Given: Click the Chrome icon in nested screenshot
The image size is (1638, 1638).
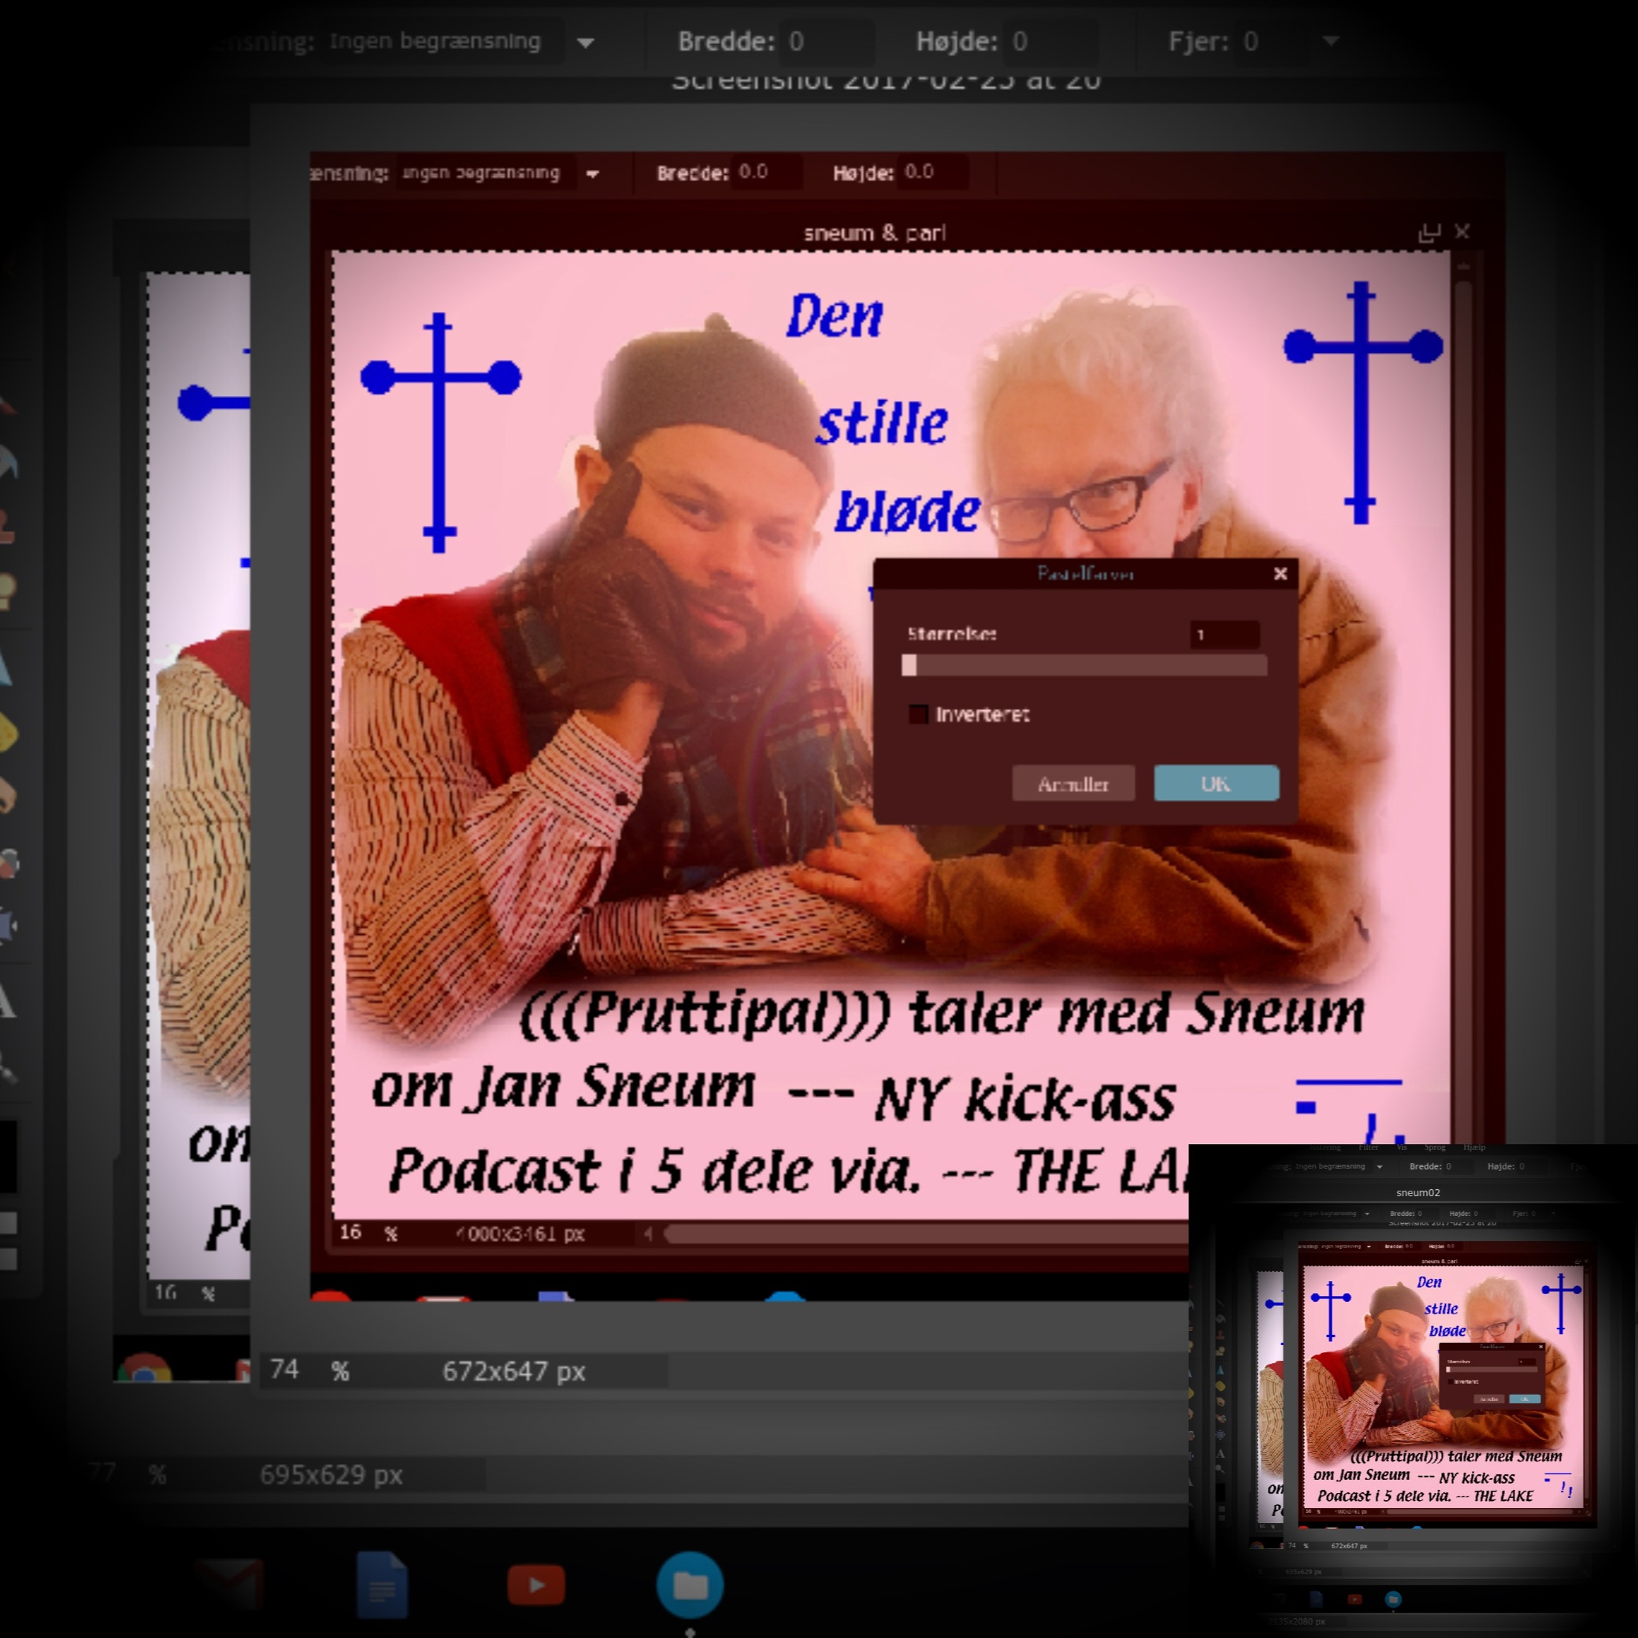Looking at the screenshot, I should coord(144,1368).
